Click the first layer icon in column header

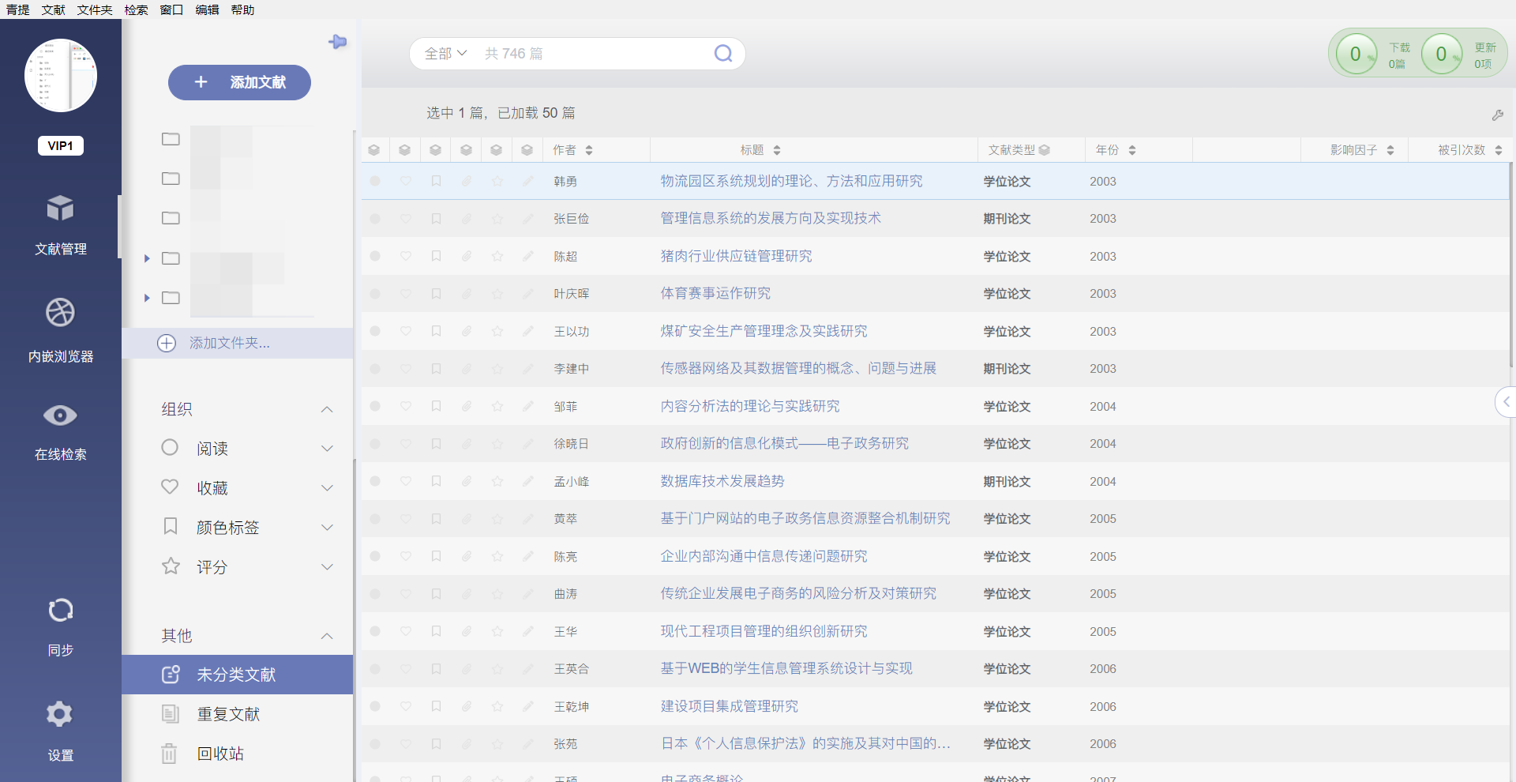(374, 150)
